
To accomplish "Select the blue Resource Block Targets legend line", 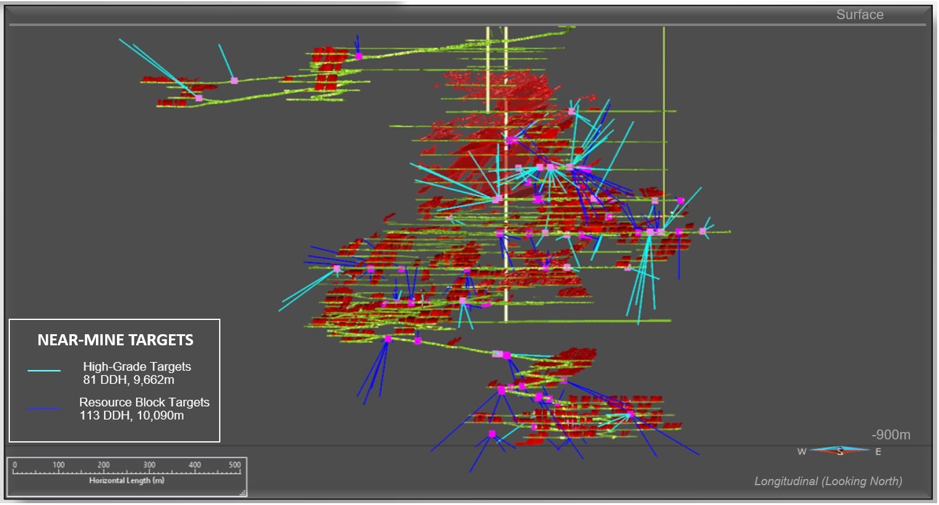I will point(44,408).
